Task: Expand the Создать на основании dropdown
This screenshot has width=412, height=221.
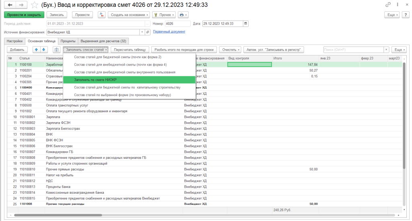Action: click(129, 14)
